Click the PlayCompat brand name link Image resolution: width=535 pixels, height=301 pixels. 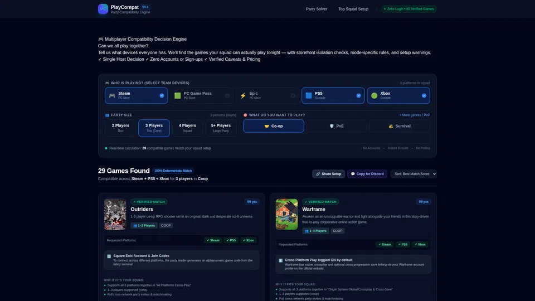(x=124, y=7)
